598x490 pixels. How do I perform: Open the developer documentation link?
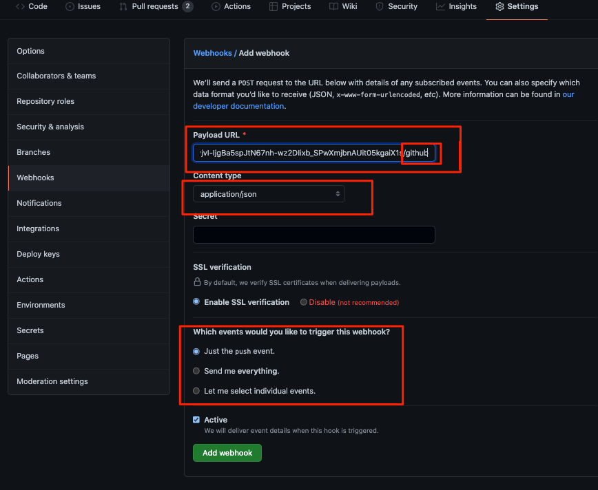(x=238, y=106)
